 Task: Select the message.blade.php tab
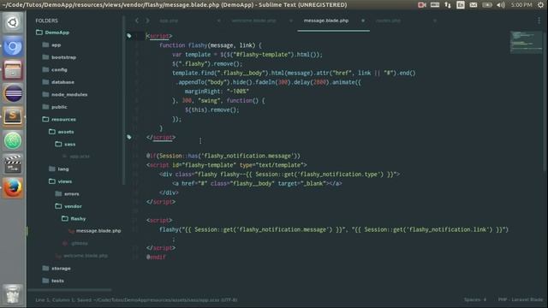326,21
